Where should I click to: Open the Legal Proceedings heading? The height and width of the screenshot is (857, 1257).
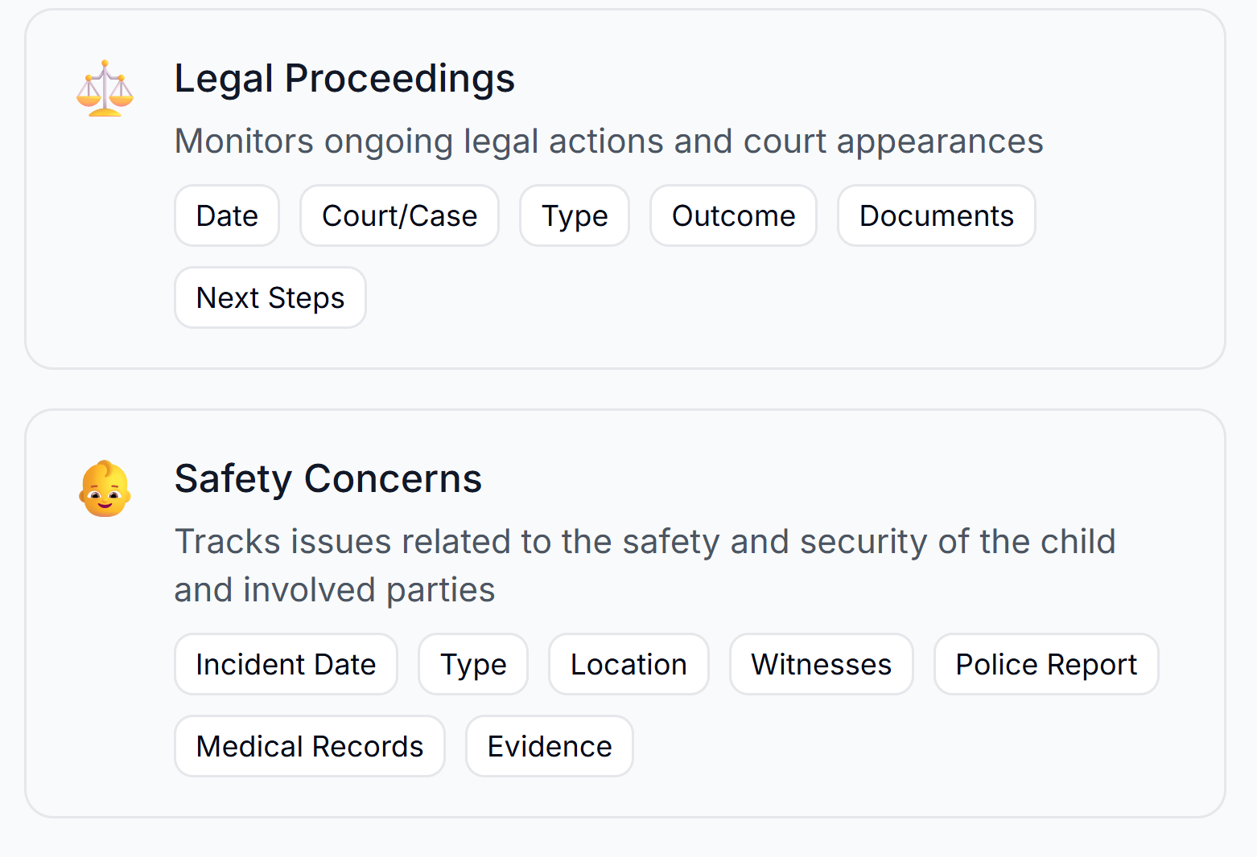point(344,79)
